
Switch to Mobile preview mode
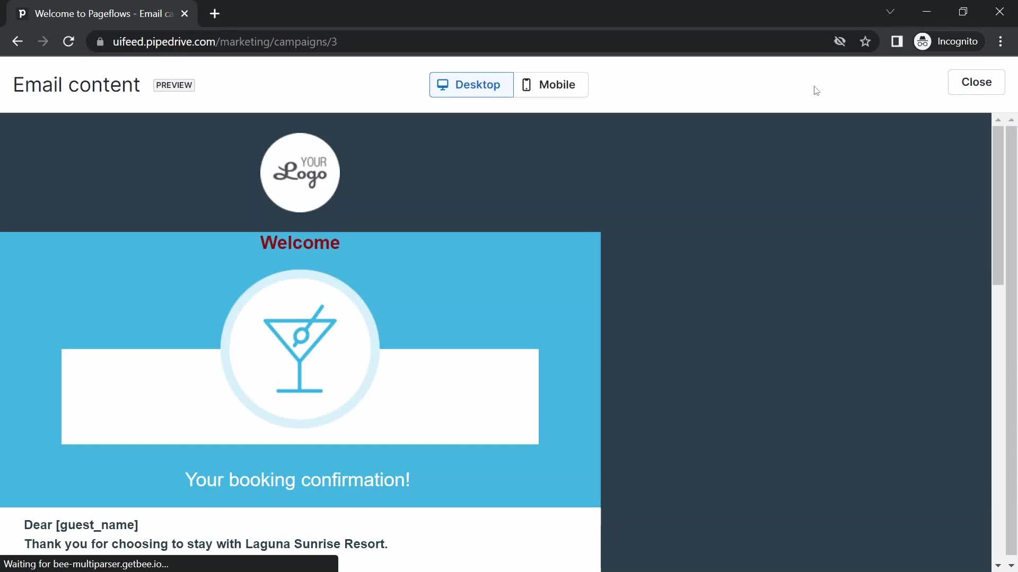[x=549, y=84]
